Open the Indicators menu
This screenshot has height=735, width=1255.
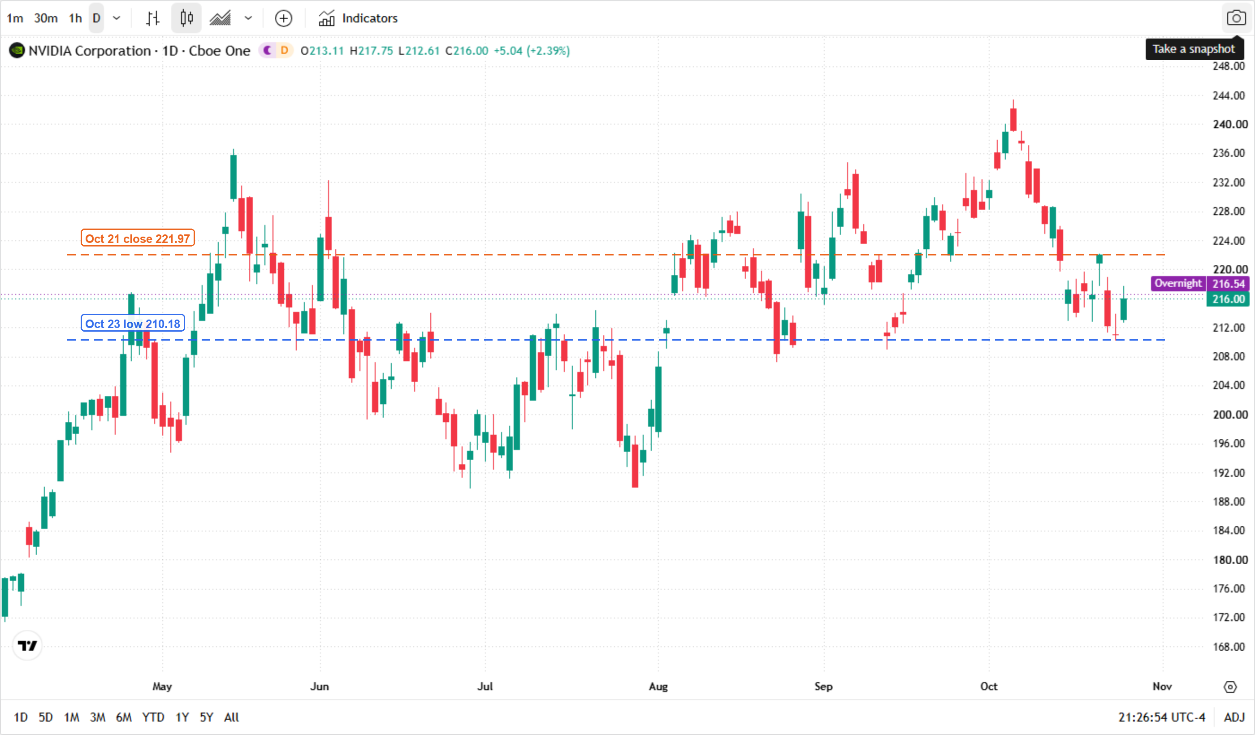[358, 18]
